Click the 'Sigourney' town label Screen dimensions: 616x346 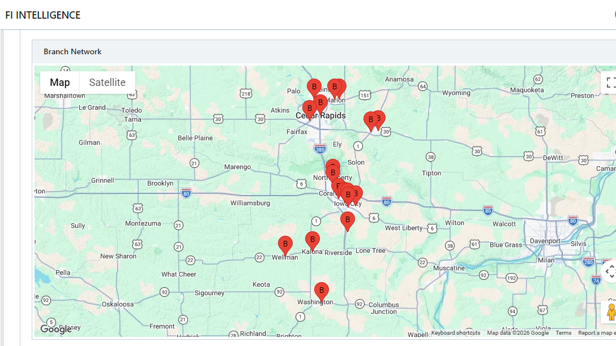(x=209, y=293)
